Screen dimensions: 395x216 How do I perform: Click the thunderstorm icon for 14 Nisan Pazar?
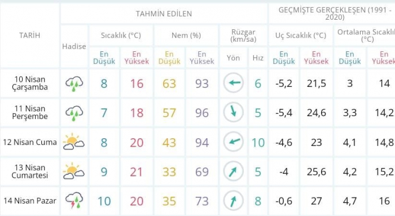74,201
